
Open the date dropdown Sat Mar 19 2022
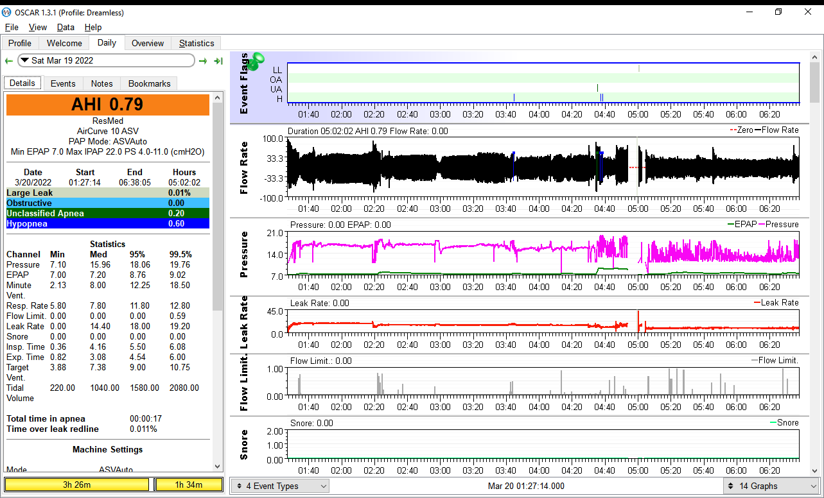tap(106, 60)
